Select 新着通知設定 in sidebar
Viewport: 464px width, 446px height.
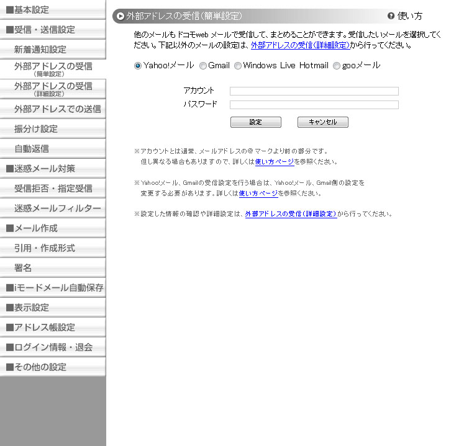[x=53, y=50]
